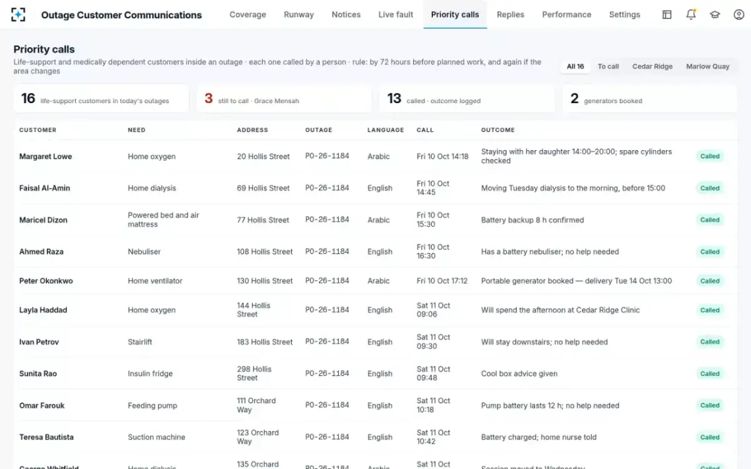Open the notifications bell

tap(691, 14)
